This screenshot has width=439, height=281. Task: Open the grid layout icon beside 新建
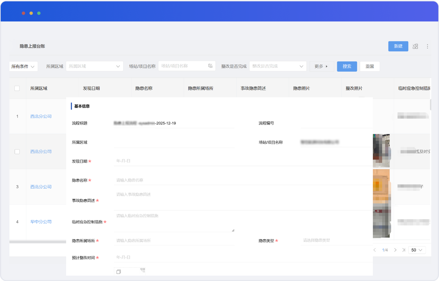415,47
